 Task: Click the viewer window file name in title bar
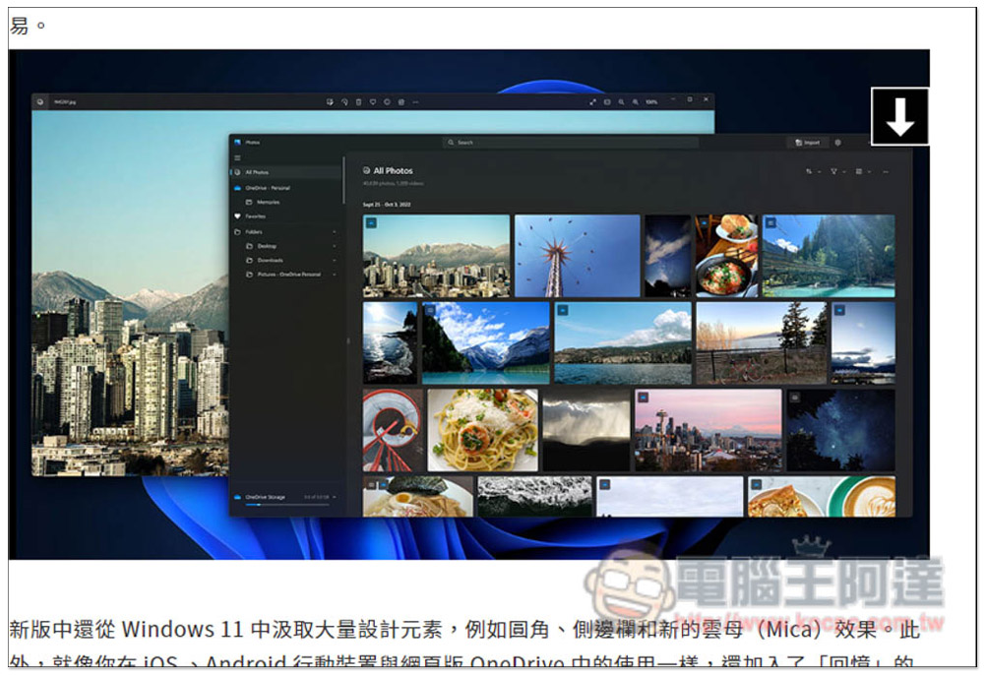coord(65,101)
